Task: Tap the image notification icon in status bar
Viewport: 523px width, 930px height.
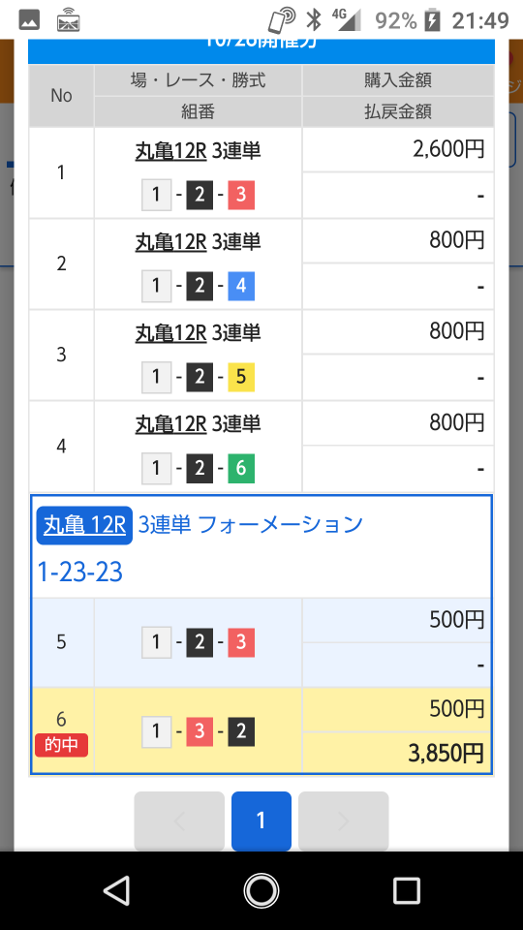Action: [x=29, y=20]
